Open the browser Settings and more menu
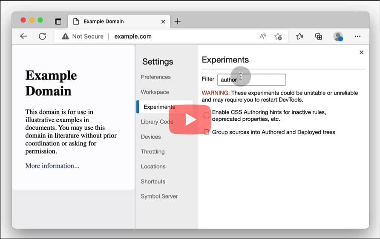 pos(357,36)
